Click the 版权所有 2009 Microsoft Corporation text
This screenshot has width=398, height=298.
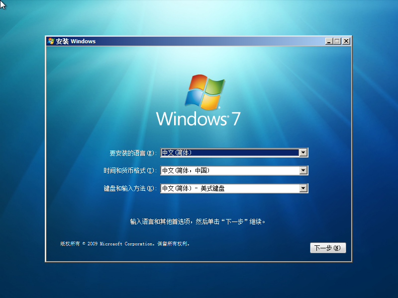[125, 243]
